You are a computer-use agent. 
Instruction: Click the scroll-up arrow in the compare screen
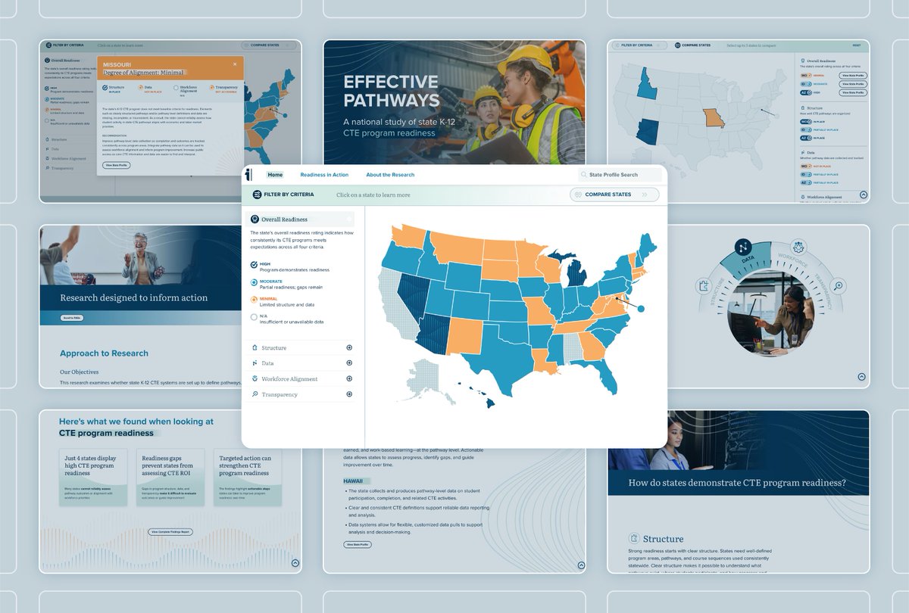tap(864, 194)
